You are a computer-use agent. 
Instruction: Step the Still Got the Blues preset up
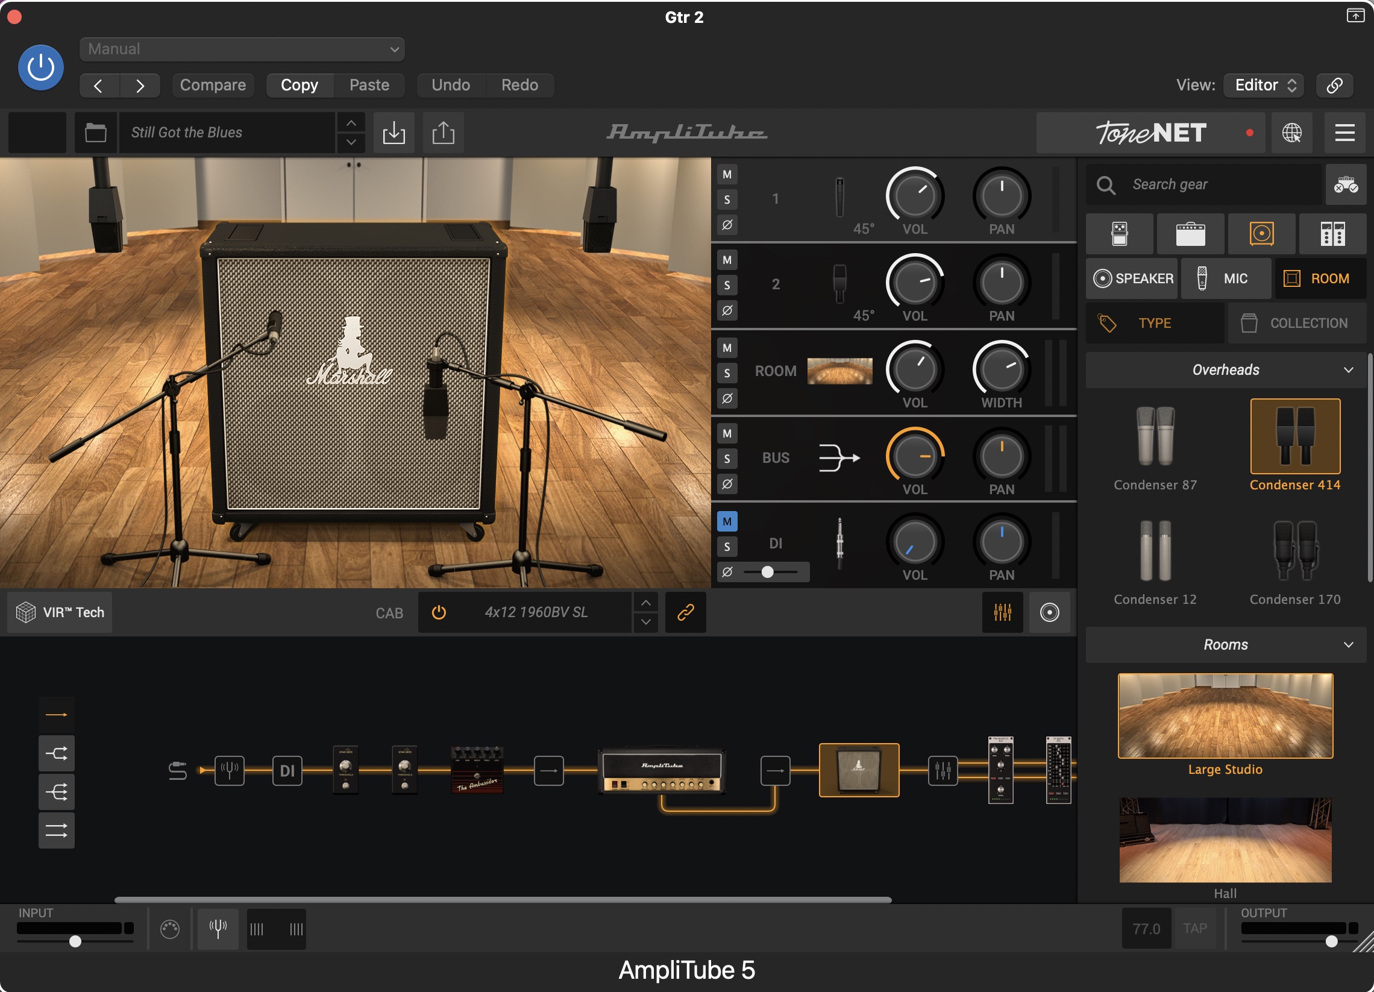tap(351, 123)
